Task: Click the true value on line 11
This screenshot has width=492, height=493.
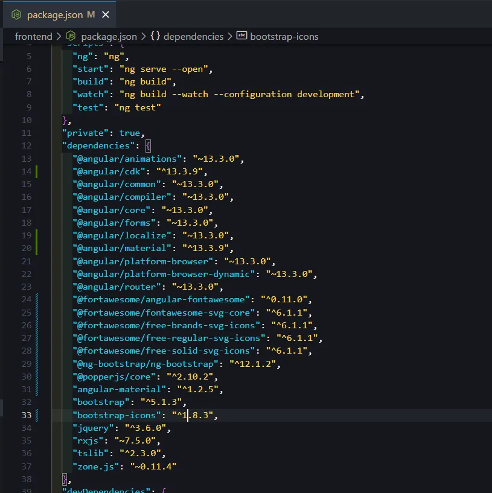Action: coord(129,133)
